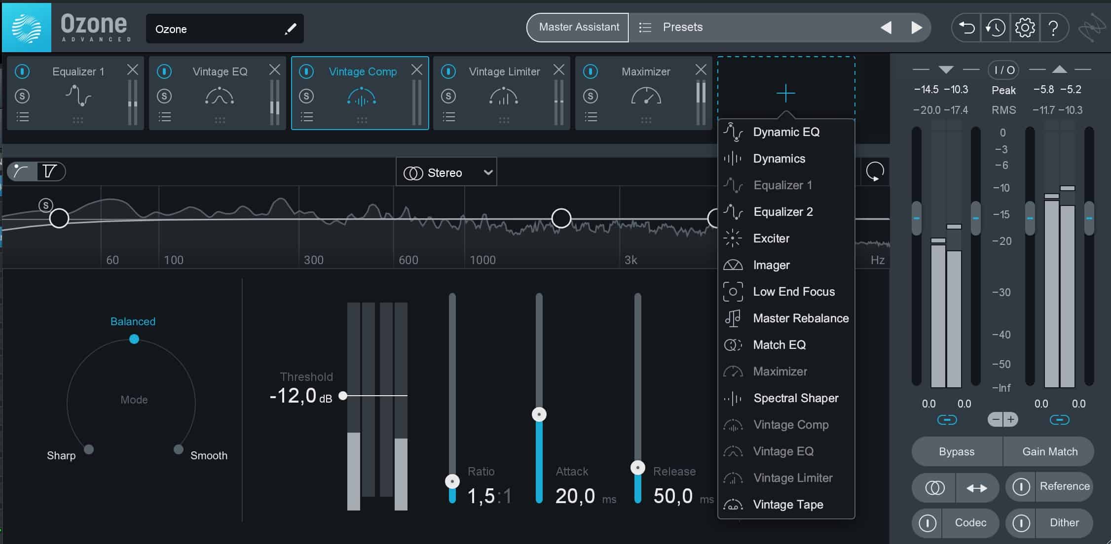Open Vintage EQ module presets list icon

(165, 117)
